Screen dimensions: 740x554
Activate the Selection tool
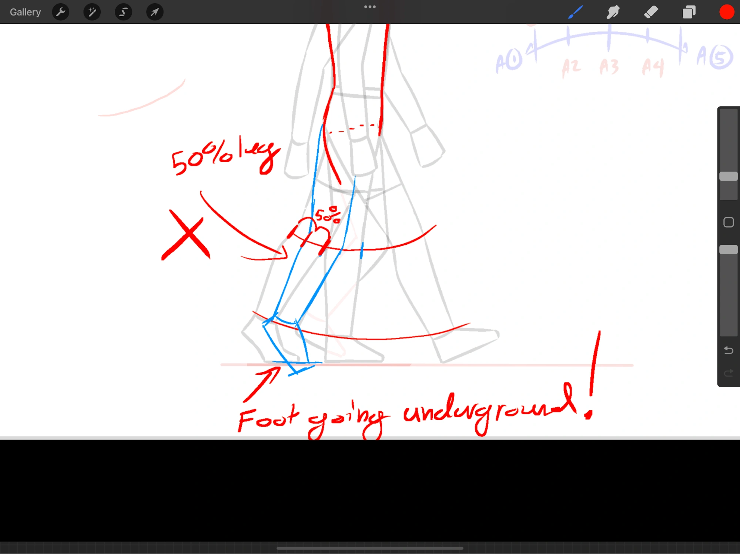click(x=123, y=12)
